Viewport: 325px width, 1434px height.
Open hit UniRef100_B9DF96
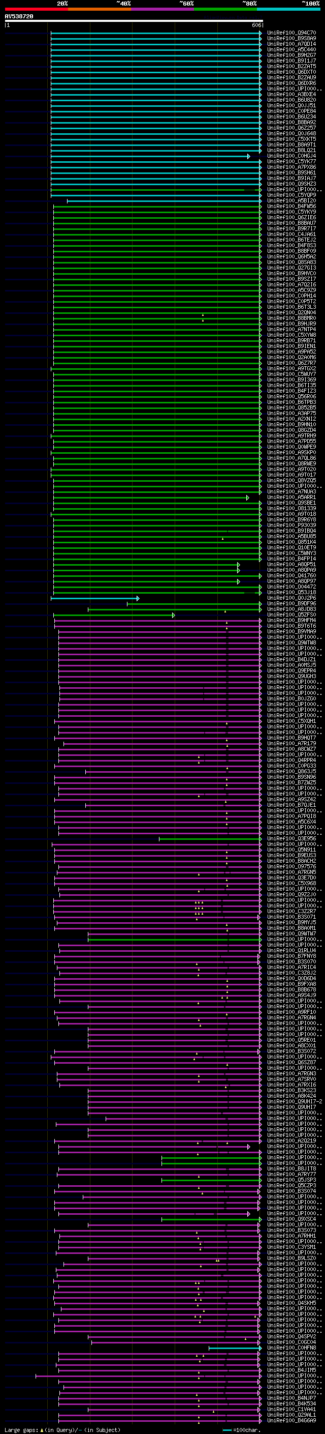(x=291, y=603)
